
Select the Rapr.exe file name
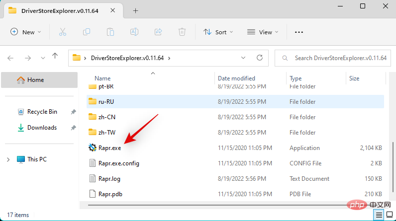(x=109, y=148)
